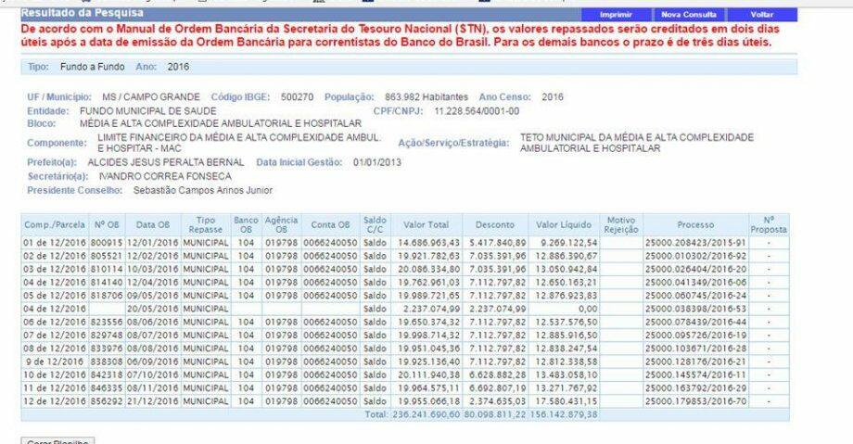Select the Conta OB column header

(x=330, y=224)
